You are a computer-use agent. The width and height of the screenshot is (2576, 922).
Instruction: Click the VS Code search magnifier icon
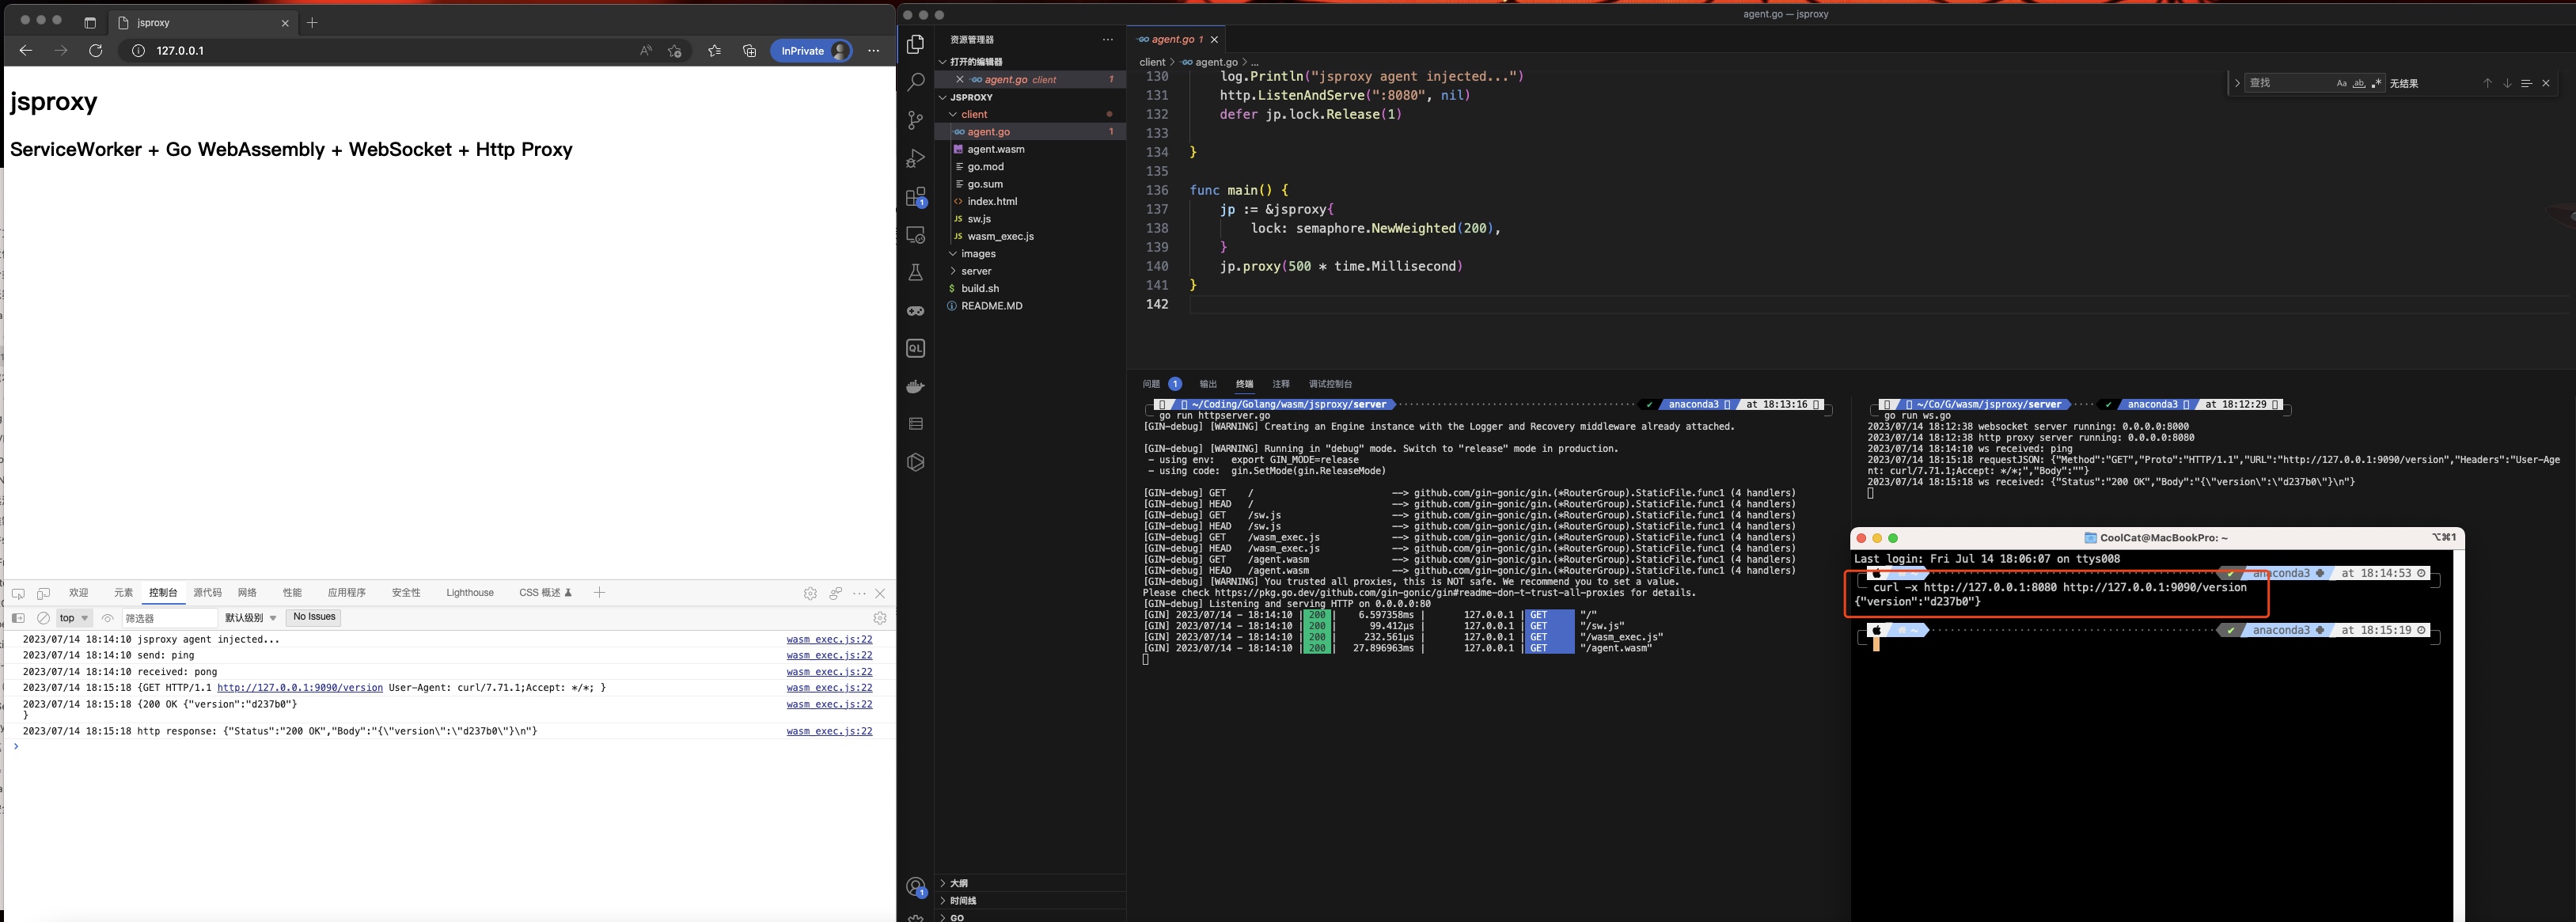click(x=915, y=82)
